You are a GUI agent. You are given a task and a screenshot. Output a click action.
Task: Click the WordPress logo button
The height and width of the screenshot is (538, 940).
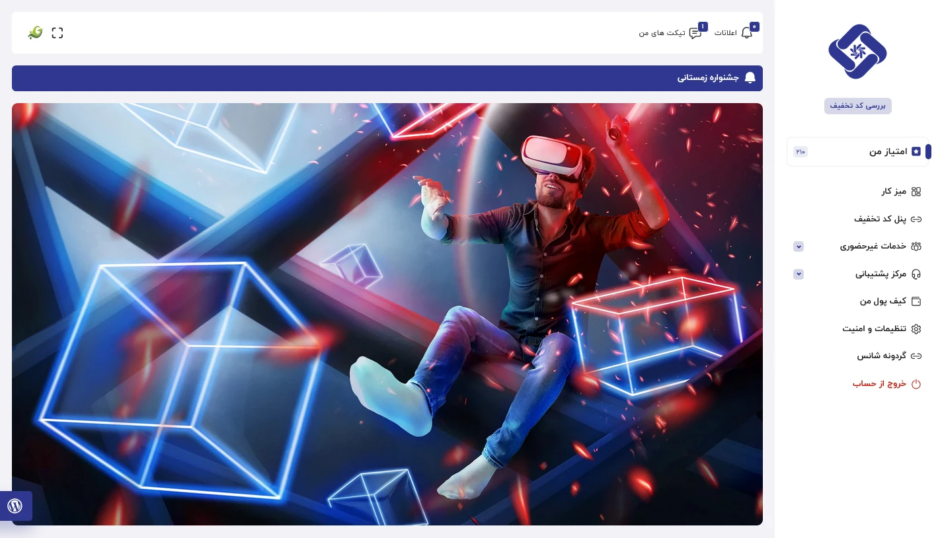(x=15, y=506)
